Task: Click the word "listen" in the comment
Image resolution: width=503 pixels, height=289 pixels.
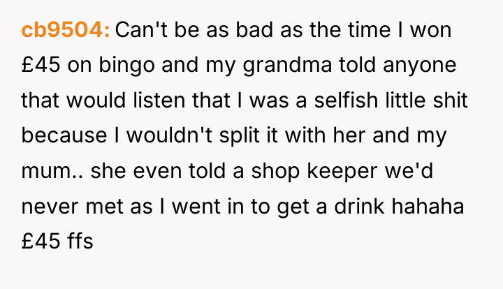Action: (x=159, y=100)
